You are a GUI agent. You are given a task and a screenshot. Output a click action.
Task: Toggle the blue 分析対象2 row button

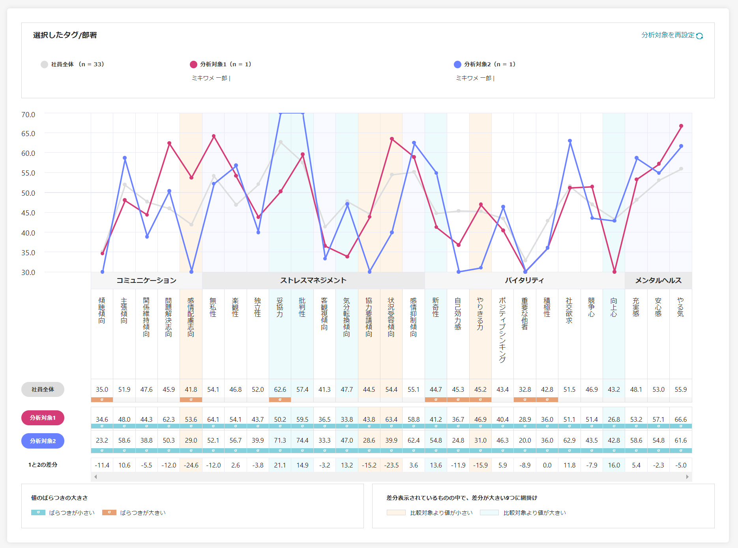[x=43, y=441]
